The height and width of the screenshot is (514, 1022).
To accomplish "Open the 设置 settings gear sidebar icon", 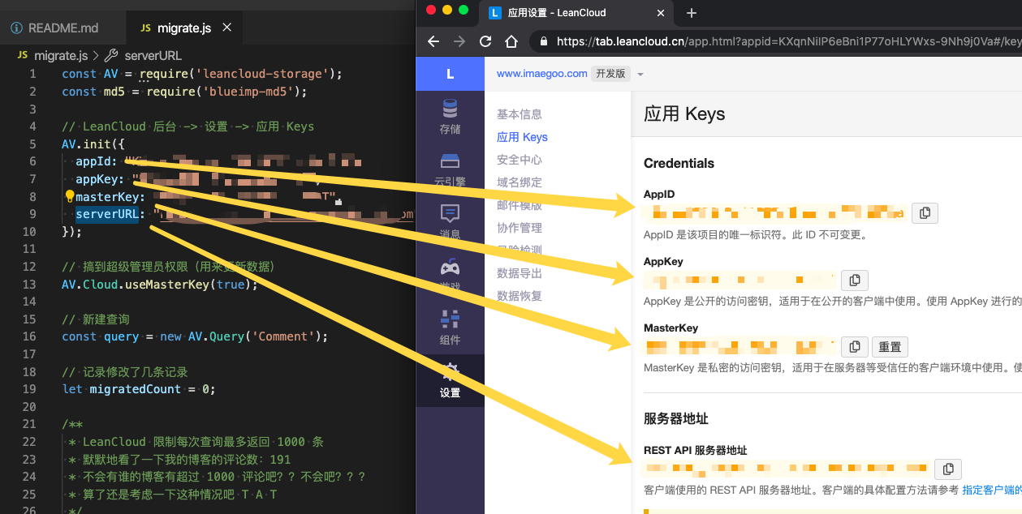I will click(x=450, y=379).
